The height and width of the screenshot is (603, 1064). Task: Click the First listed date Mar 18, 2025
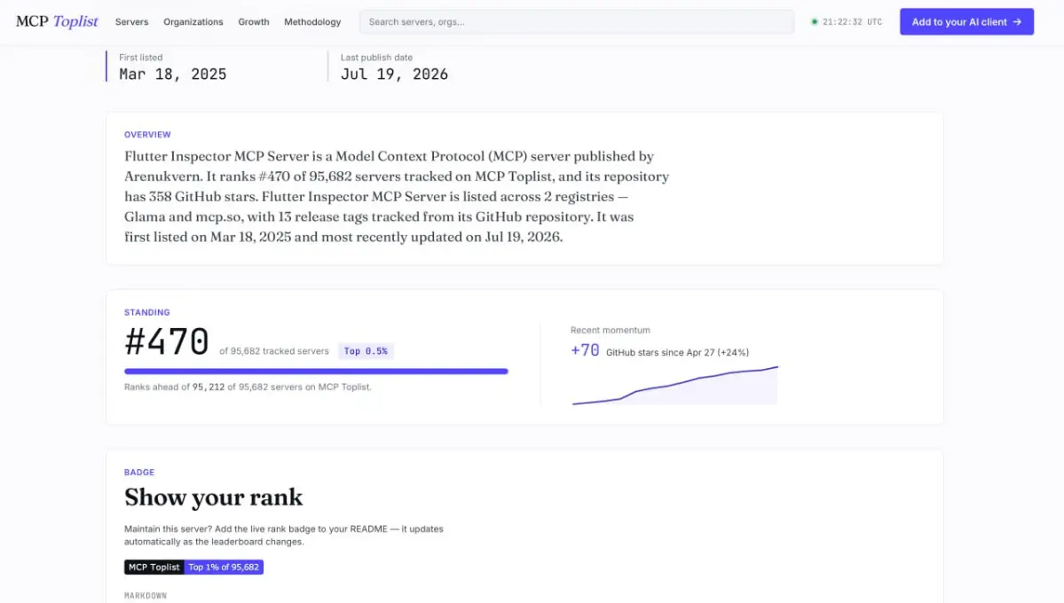[x=172, y=74]
